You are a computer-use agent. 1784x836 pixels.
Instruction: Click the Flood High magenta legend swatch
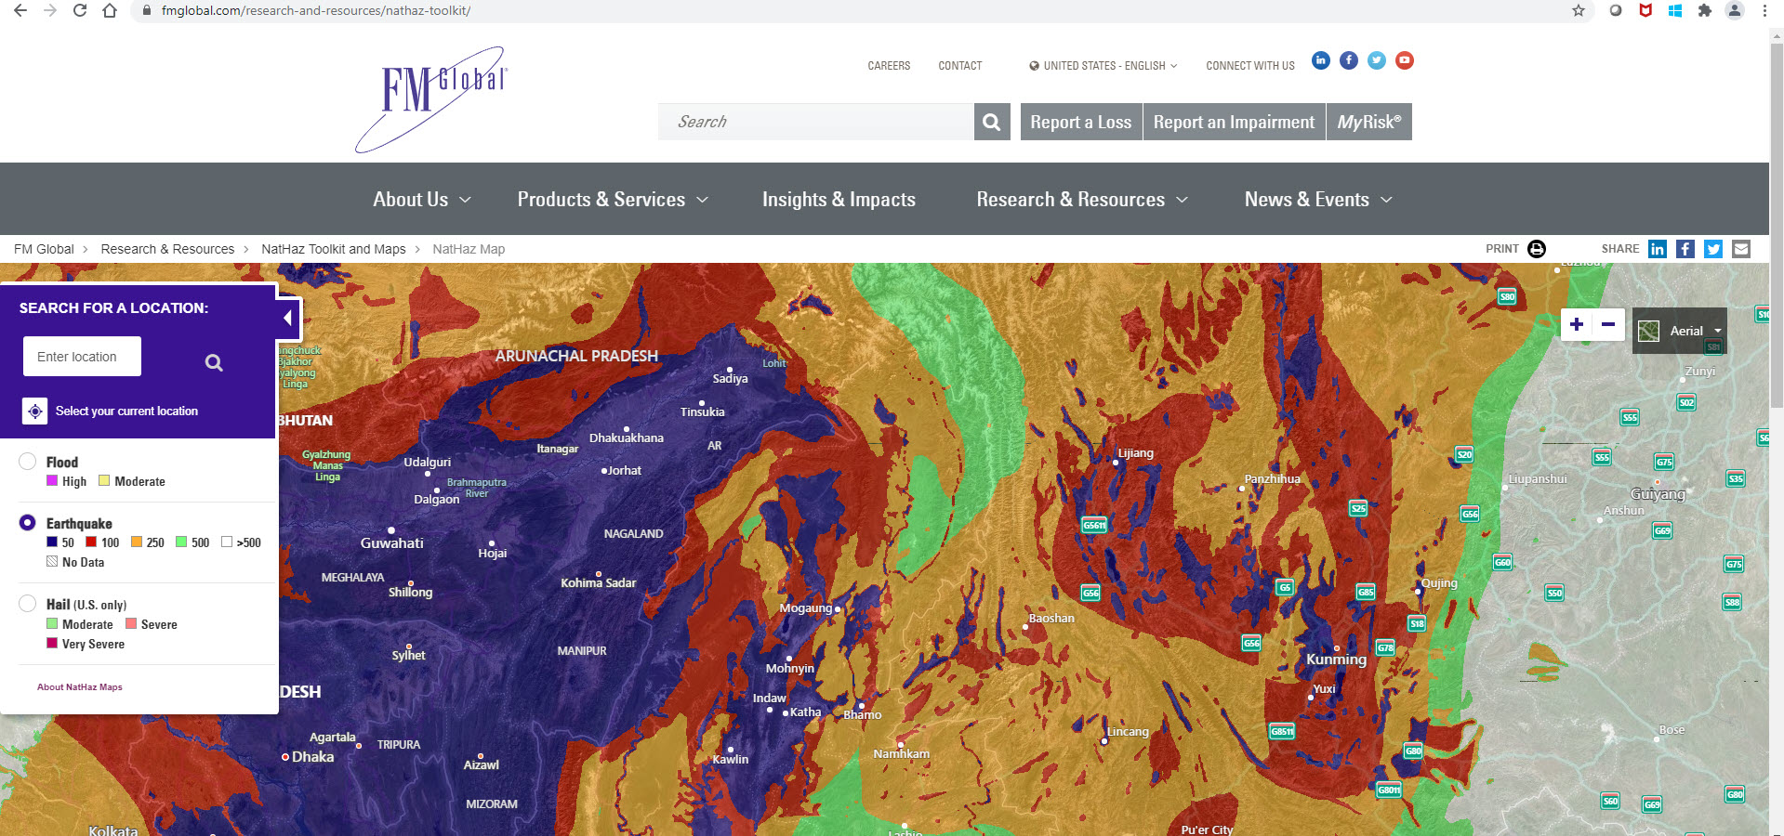point(52,481)
